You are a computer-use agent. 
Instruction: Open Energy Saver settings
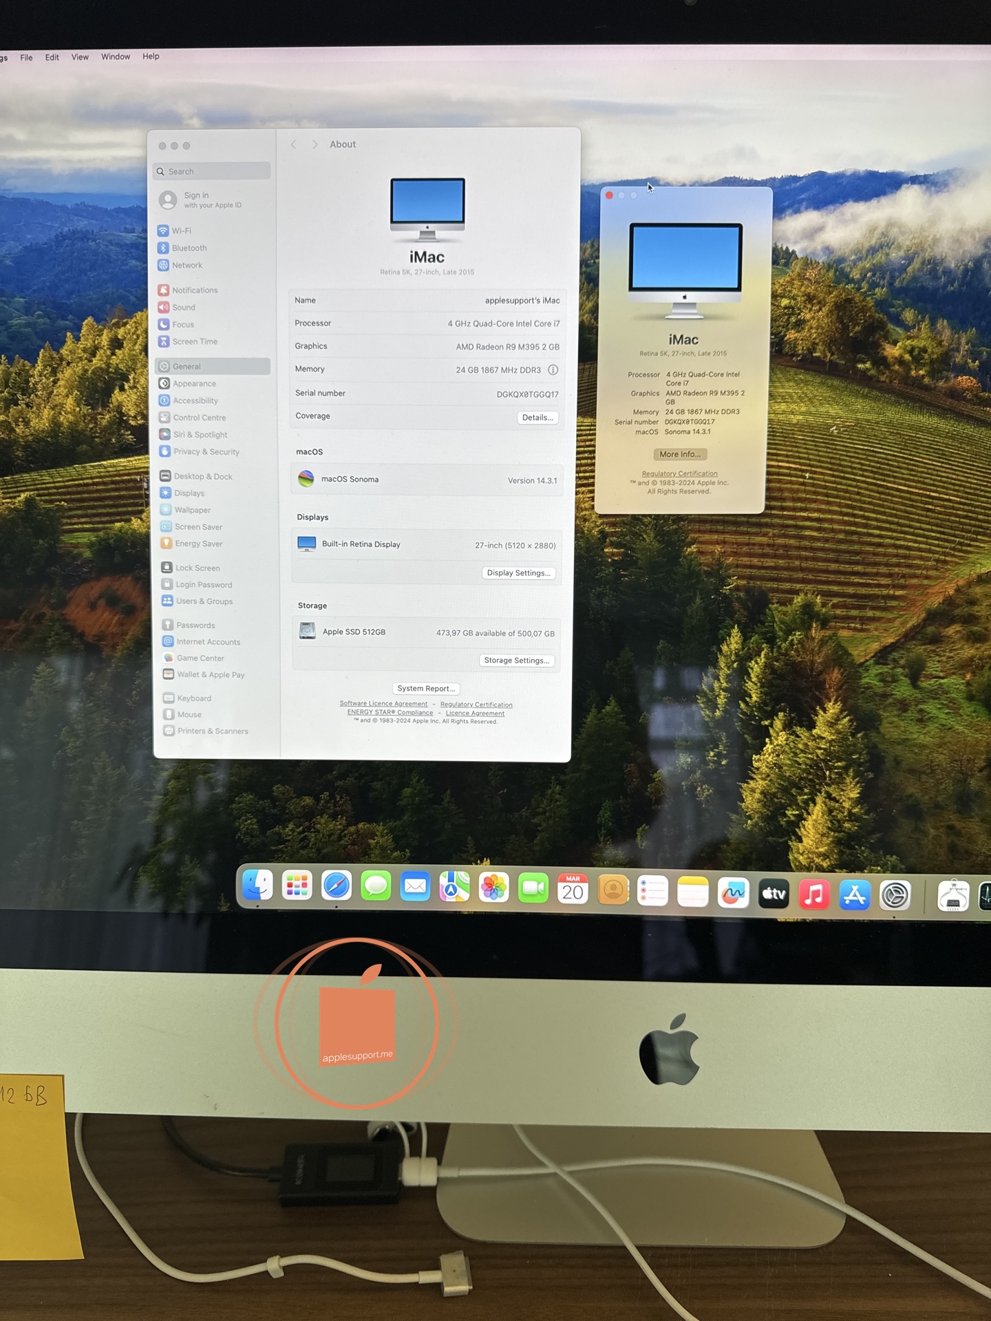pos(192,544)
